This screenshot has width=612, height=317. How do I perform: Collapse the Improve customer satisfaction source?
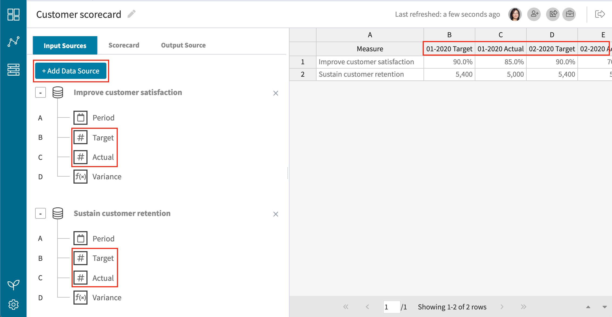[40, 92]
